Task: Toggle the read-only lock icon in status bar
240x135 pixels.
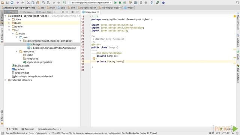Action: point(232,133)
